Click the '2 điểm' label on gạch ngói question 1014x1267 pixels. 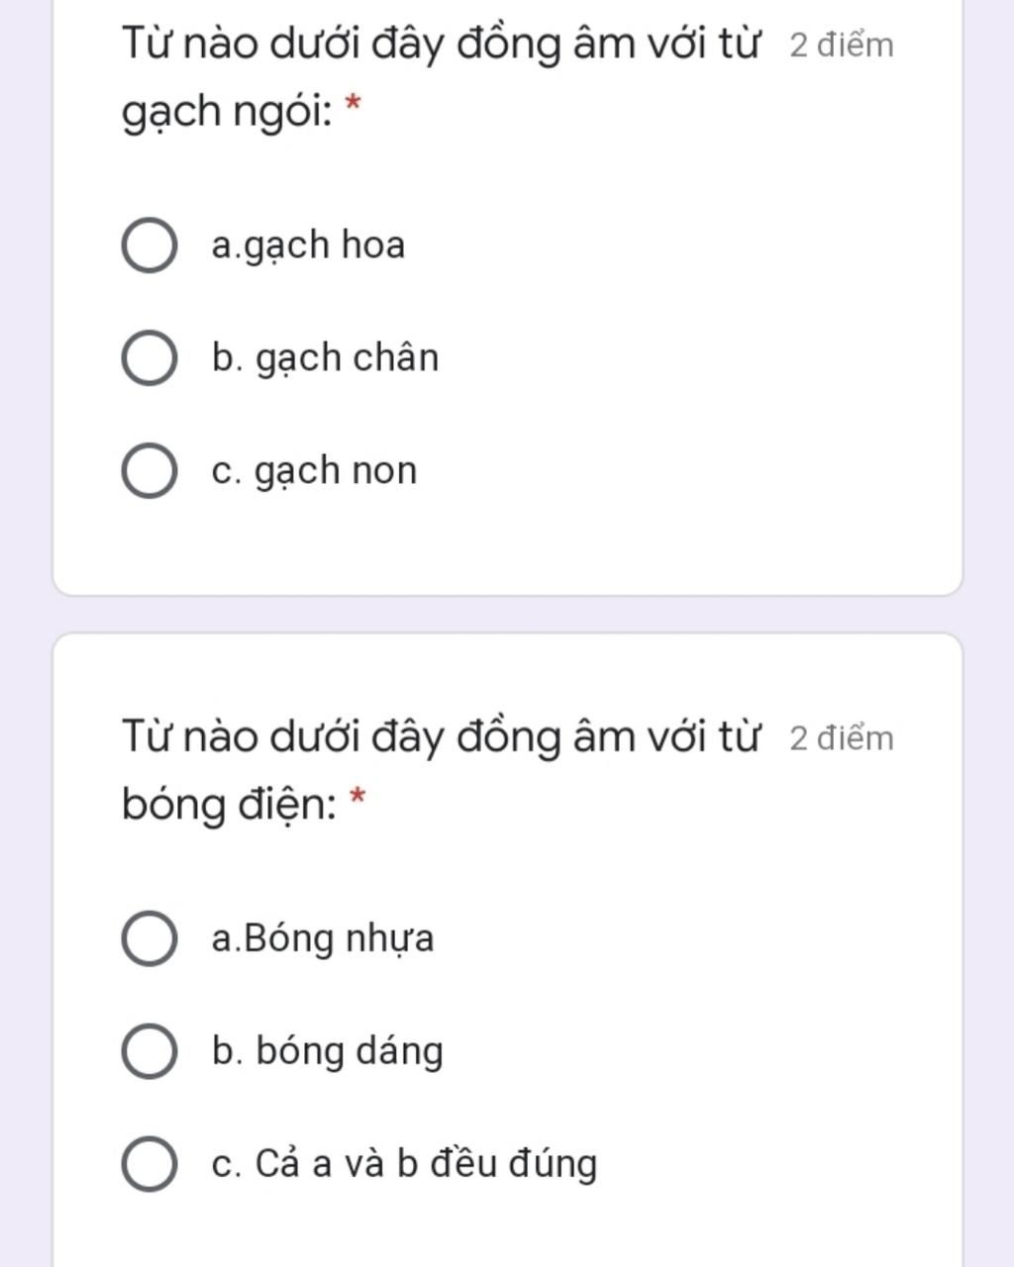(842, 45)
